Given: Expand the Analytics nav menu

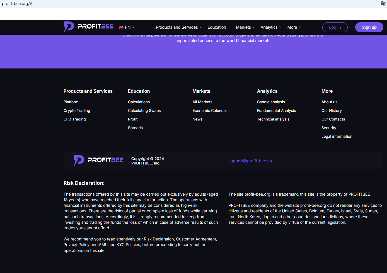Looking at the screenshot, I should point(271,27).
